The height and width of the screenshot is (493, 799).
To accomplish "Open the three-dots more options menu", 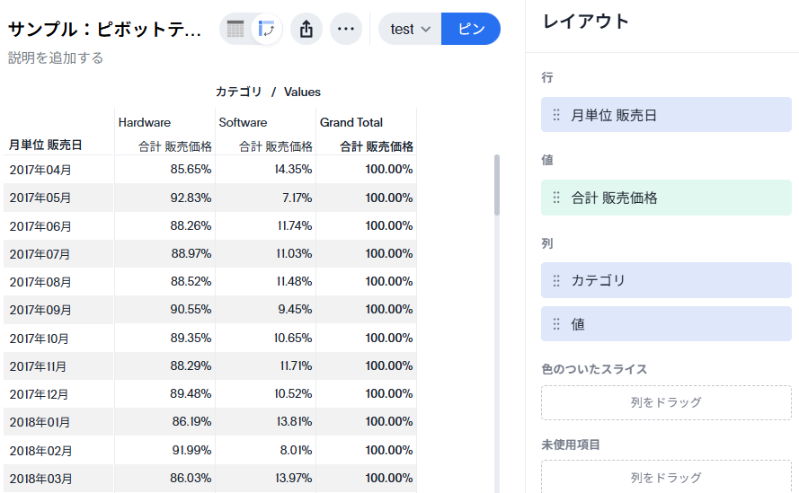I will (346, 30).
